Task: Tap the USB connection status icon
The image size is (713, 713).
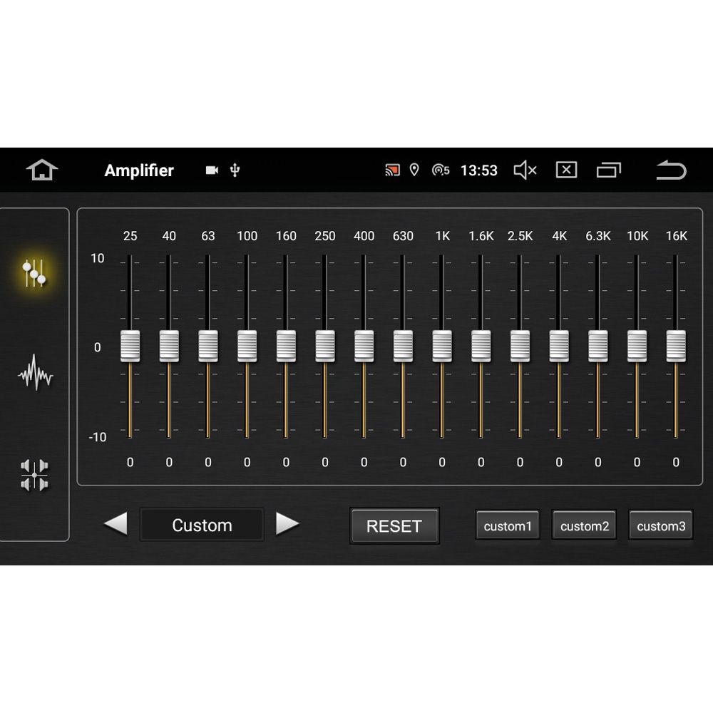Action: [235, 170]
